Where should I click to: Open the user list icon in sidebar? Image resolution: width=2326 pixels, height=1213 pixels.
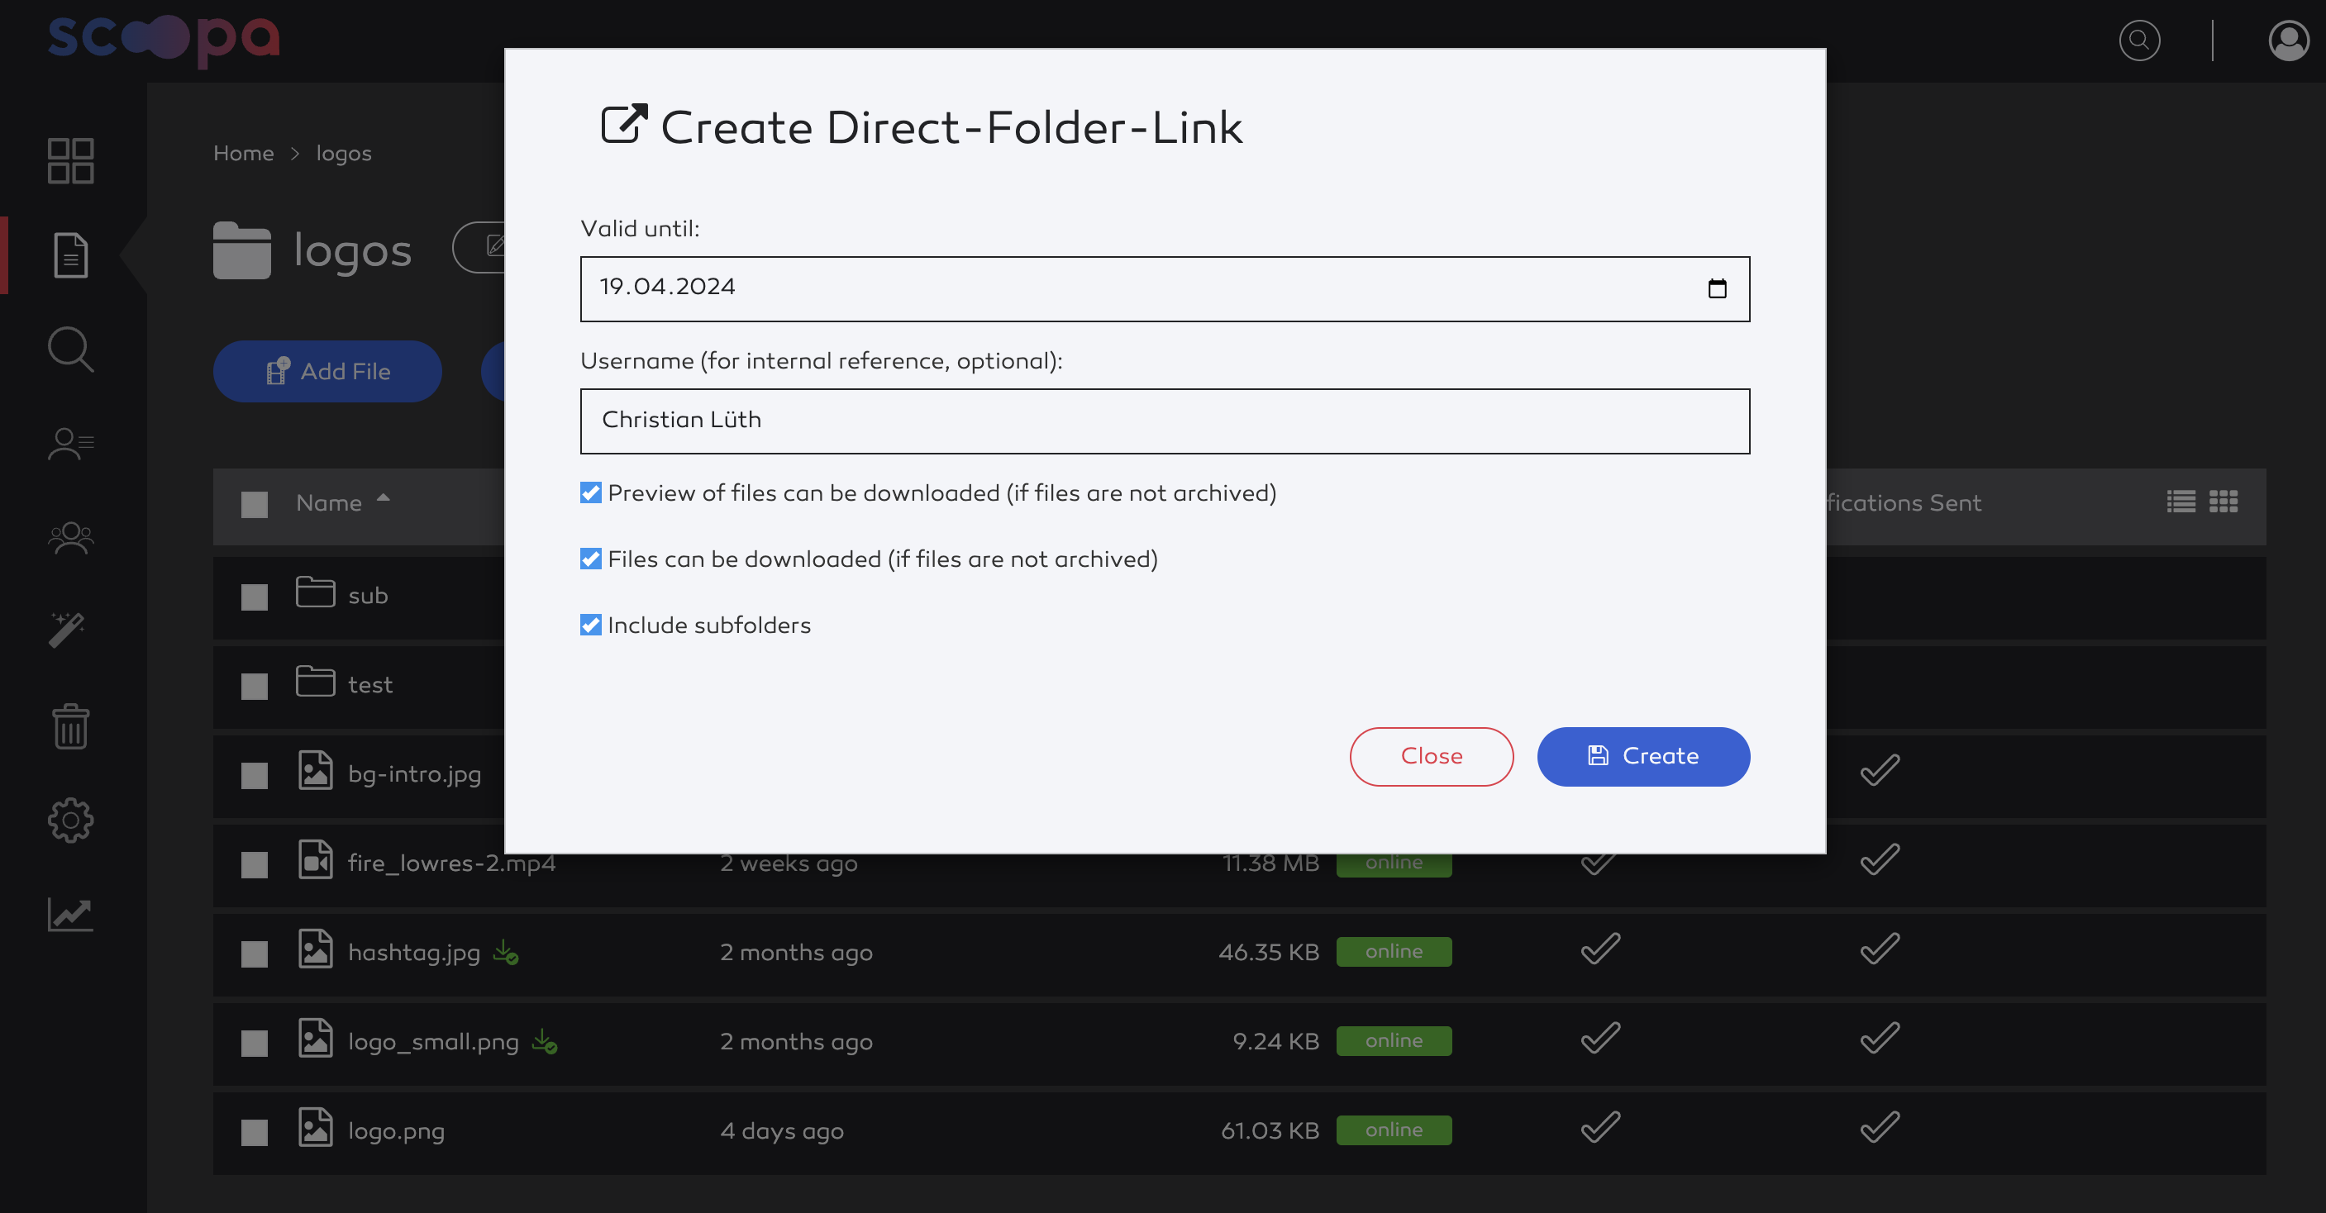pos(70,443)
